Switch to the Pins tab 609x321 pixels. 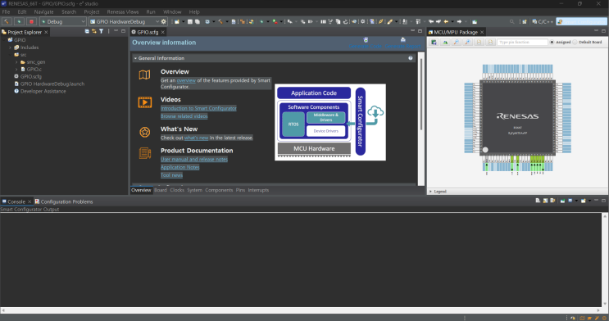click(240, 190)
